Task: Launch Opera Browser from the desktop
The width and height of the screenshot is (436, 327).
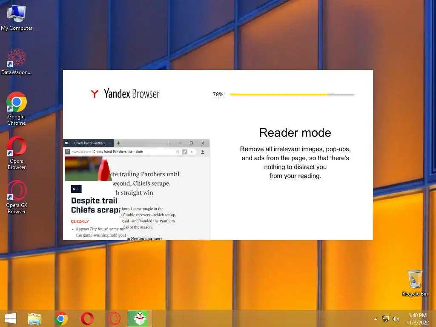Action: (x=17, y=153)
